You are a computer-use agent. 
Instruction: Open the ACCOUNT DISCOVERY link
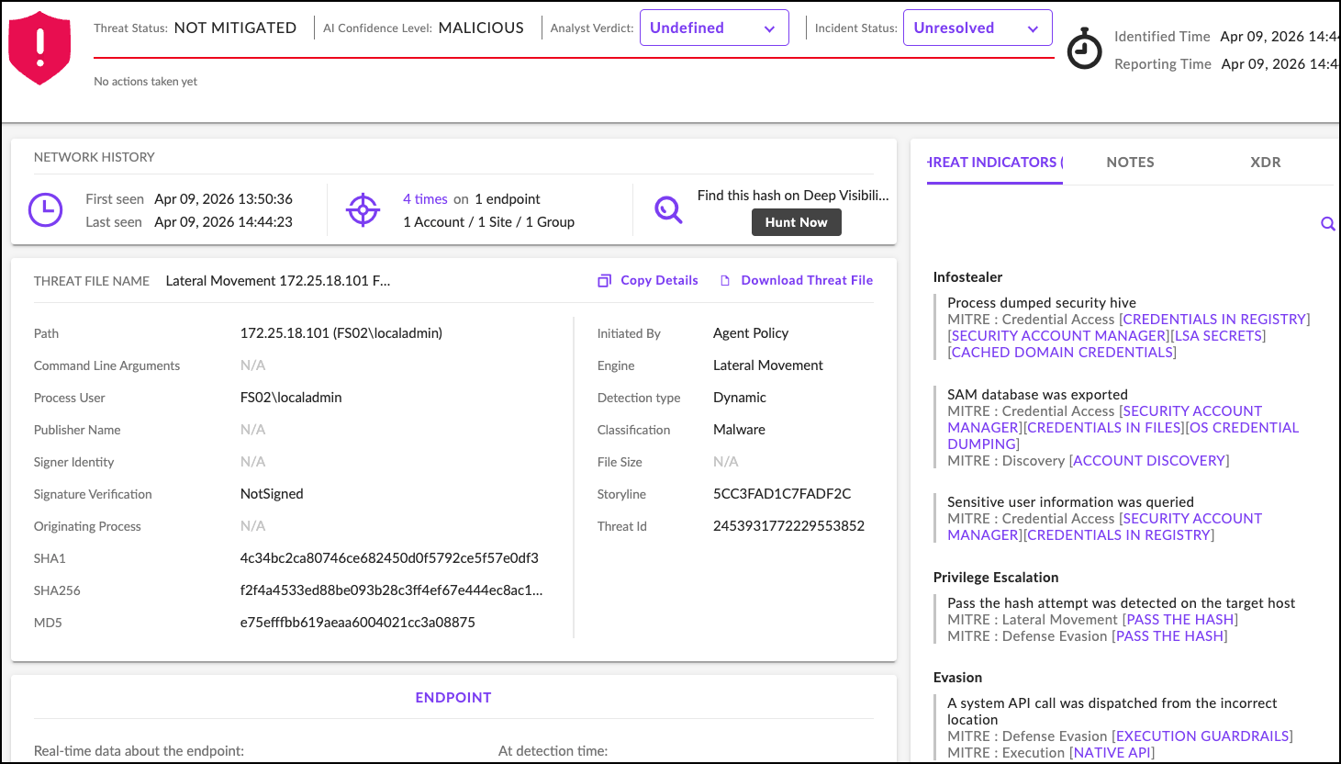coord(1149,460)
